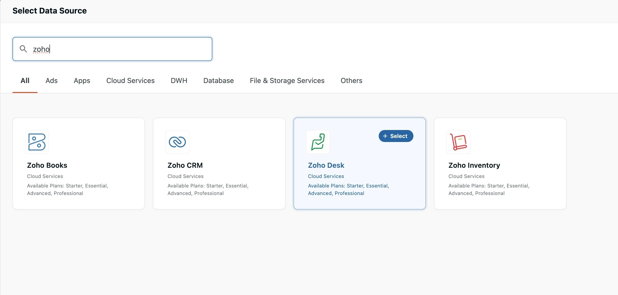The image size is (618, 295).
Task: Click the Zoho CRM chain-link icon
Action: click(177, 142)
